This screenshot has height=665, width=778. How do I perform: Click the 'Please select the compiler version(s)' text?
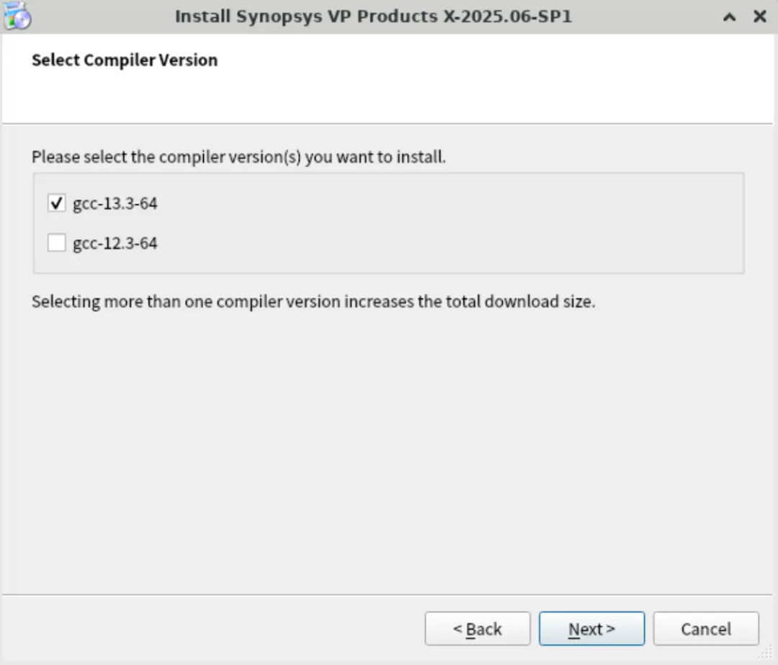pyautogui.click(x=238, y=157)
